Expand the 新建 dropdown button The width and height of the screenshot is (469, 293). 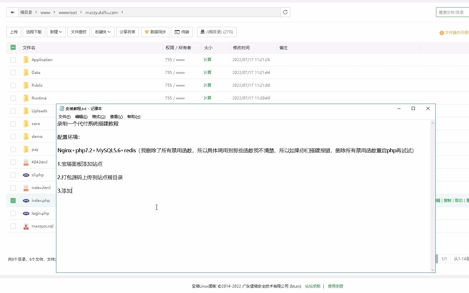click(56, 32)
